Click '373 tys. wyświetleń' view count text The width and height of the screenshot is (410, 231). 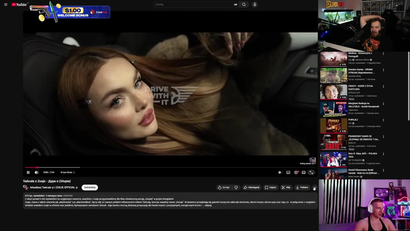pyautogui.click(x=35, y=195)
